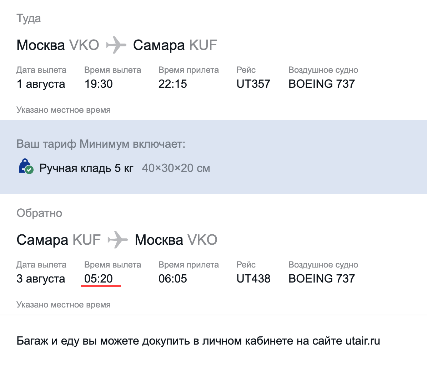Click the outbound arrival time 22:15
427x366 pixels.
pyautogui.click(x=173, y=84)
